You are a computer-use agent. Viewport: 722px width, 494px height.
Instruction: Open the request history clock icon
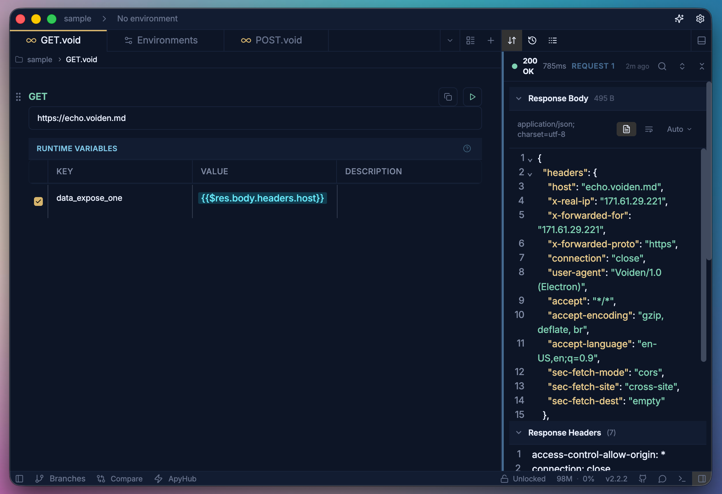point(532,40)
